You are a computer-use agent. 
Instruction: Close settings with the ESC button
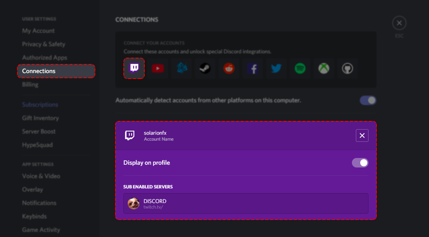(x=399, y=23)
